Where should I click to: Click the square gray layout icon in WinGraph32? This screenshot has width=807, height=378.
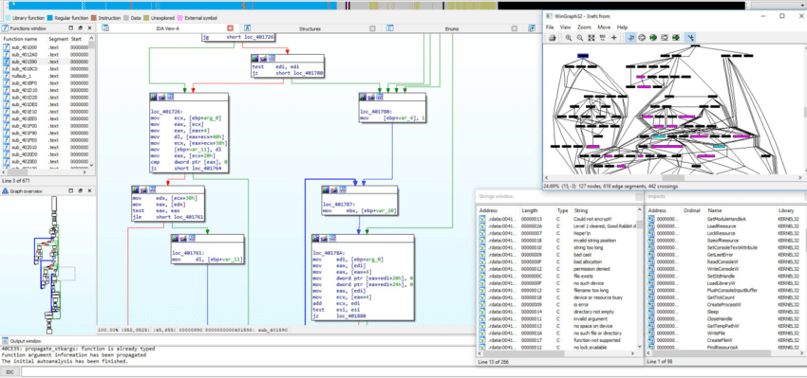[665, 38]
